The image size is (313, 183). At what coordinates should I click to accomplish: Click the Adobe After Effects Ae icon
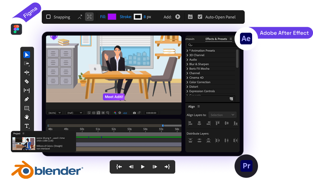[x=246, y=38]
